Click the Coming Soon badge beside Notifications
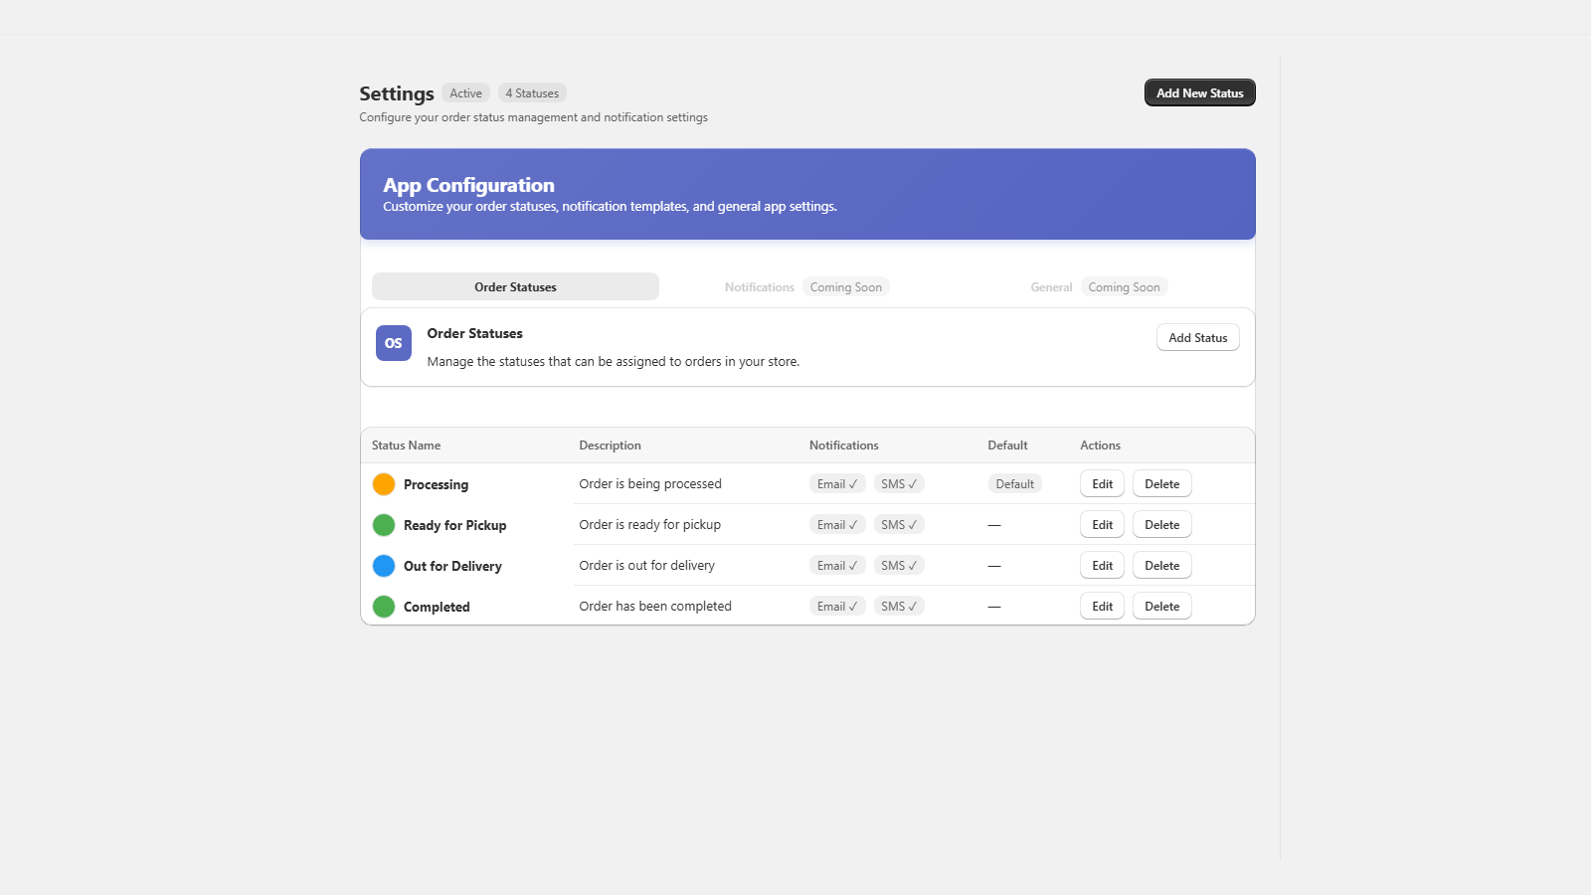 846,286
